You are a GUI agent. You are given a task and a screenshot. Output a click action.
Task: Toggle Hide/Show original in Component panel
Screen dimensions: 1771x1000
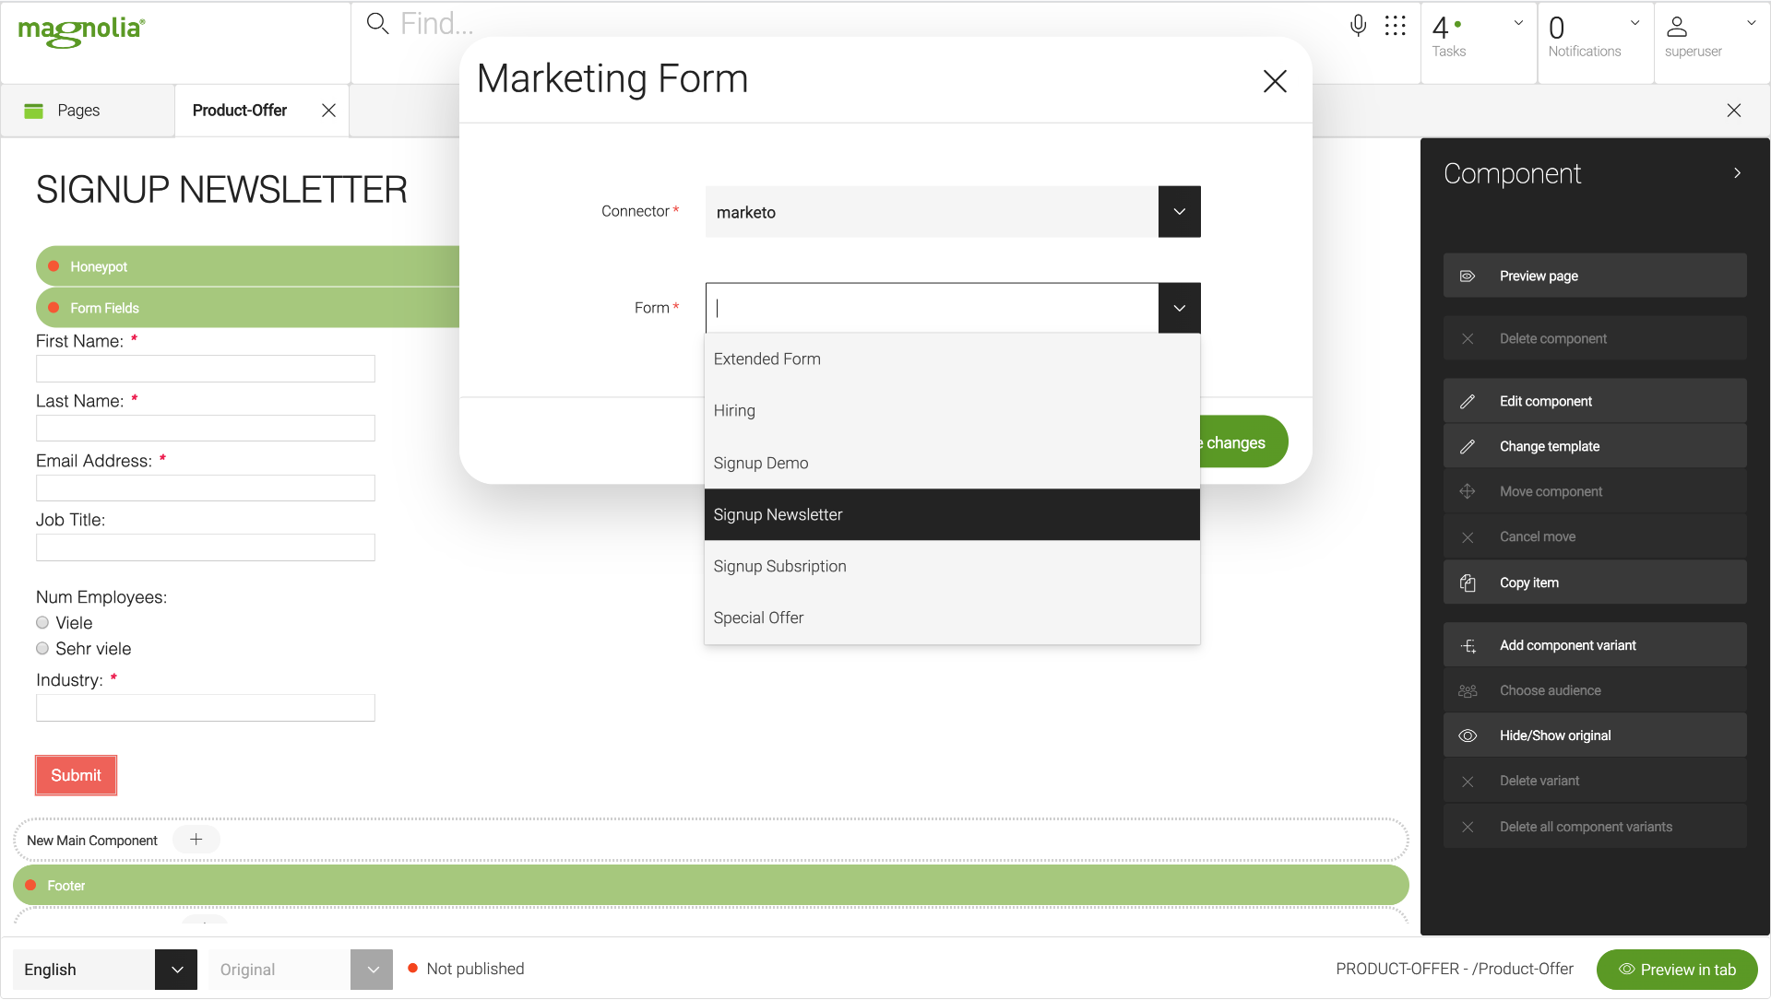point(1468,735)
